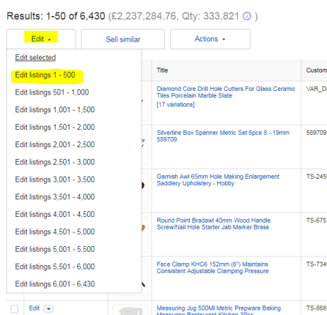The width and height of the screenshot is (327, 315).
Task: Select Edit listings 5,001 - 5,500
Action: click(x=55, y=249)
